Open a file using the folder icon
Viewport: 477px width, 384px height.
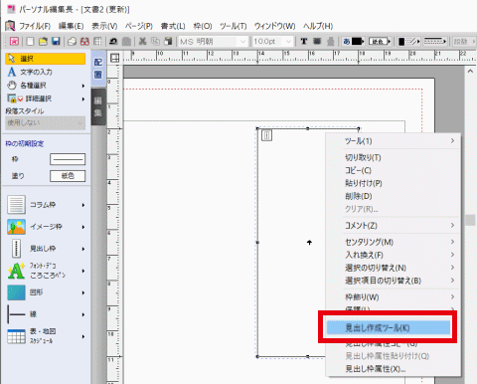43,42
